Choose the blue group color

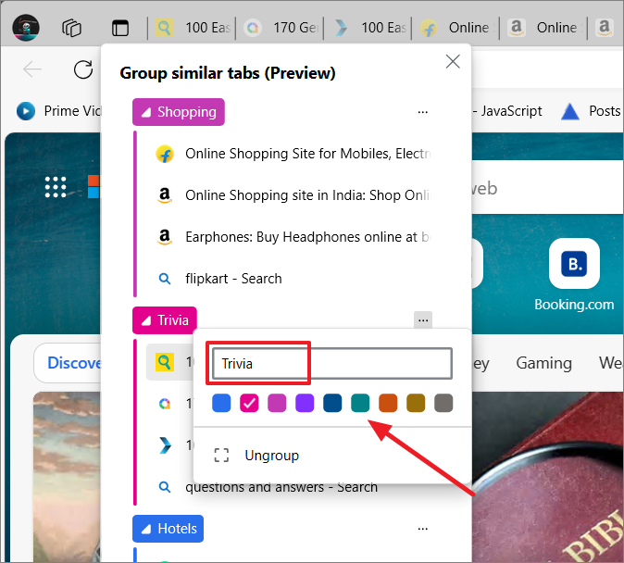(x=221, y=403)
